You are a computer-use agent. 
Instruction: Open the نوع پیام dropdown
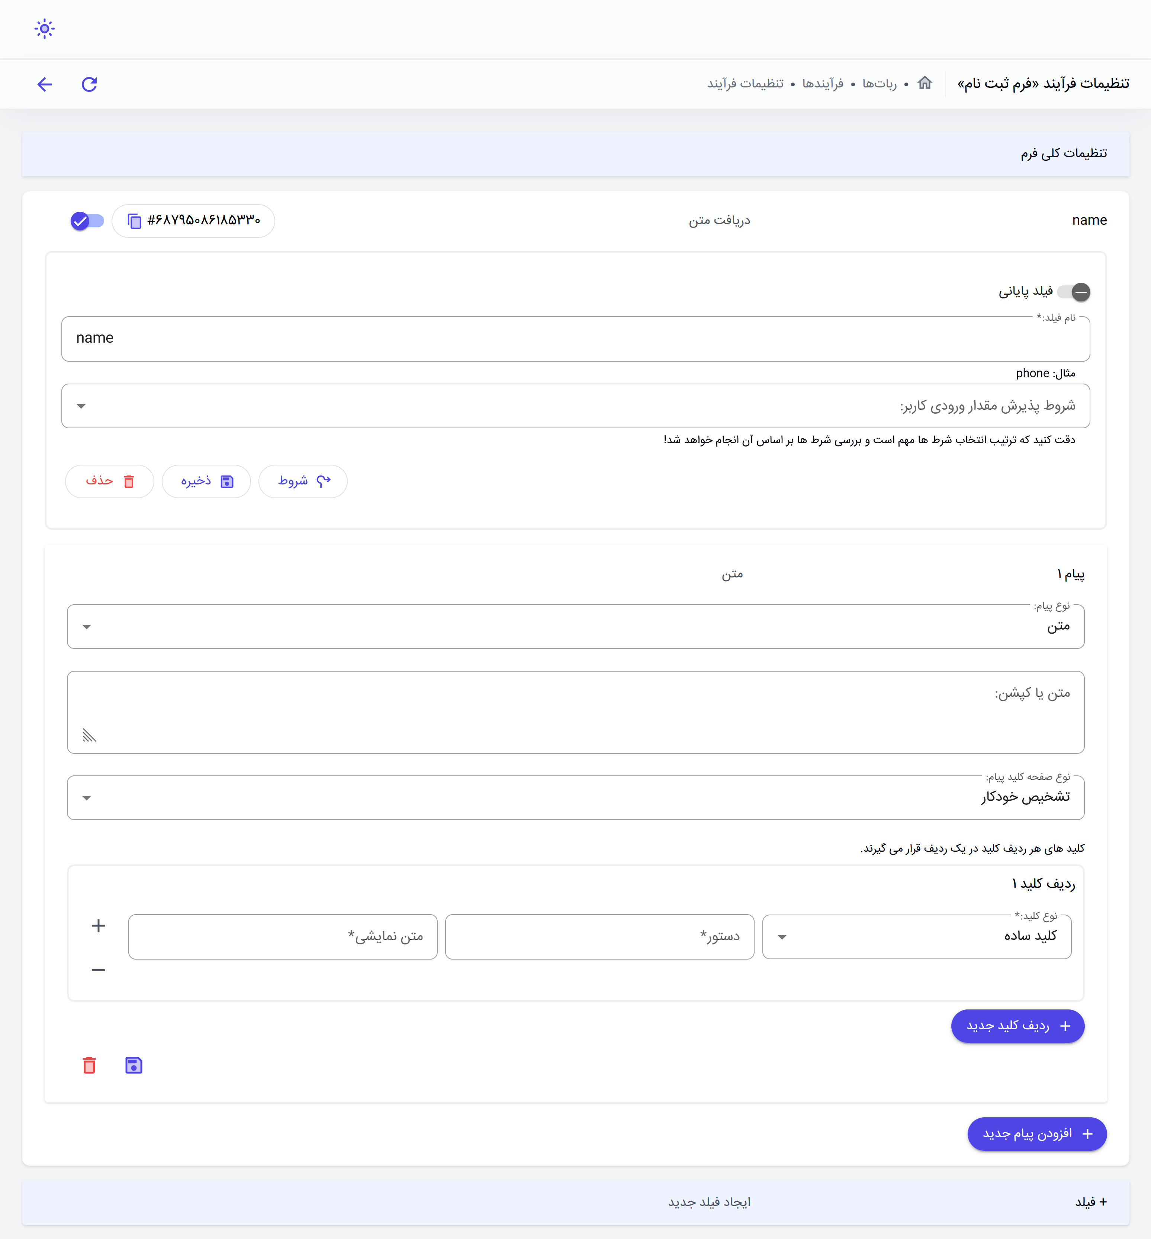pos(576,626)
